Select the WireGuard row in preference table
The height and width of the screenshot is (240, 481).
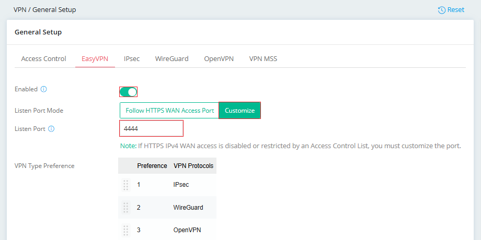pyautogui.click(x=167, y=208)
